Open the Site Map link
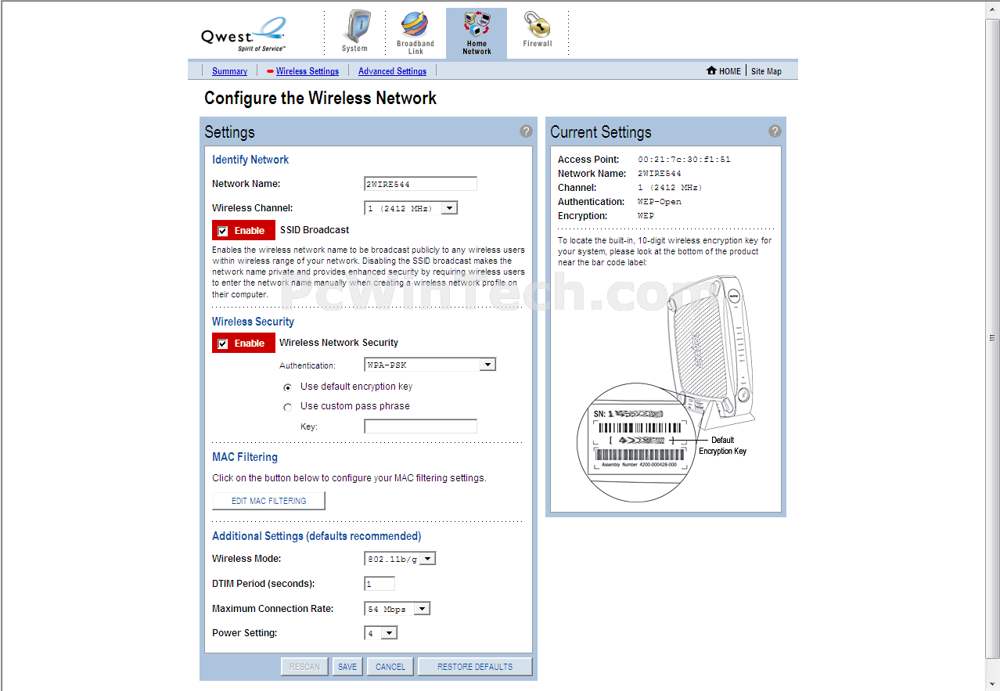The height and width of the screenshot is (691, 1000). click(x=766, y=71)
